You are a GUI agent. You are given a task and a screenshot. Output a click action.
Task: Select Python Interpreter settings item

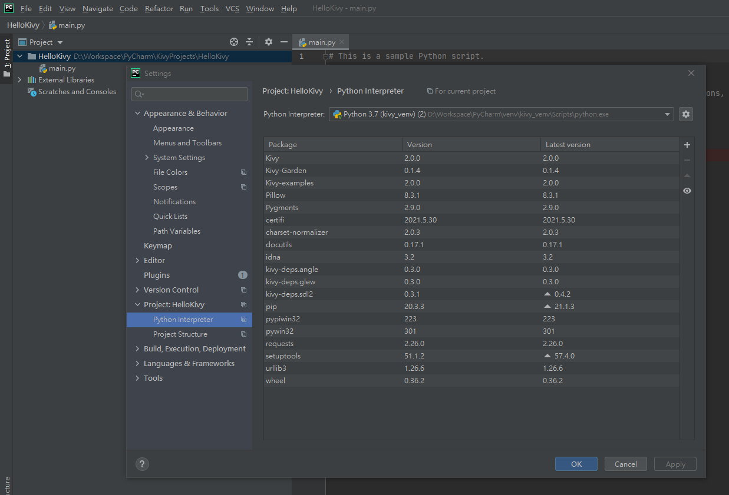189,320
